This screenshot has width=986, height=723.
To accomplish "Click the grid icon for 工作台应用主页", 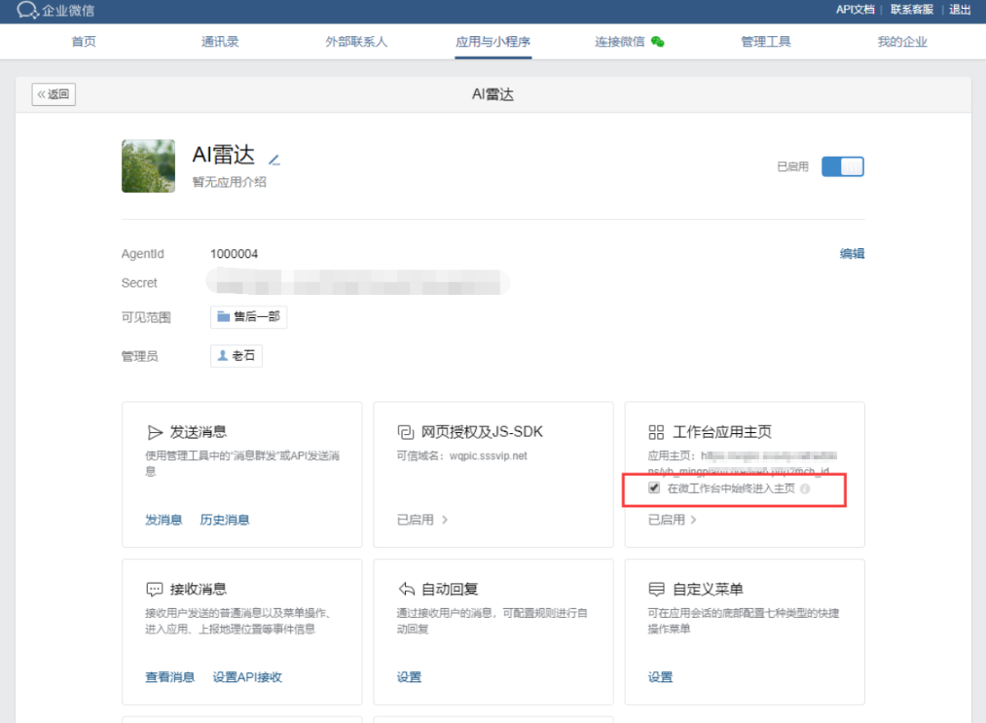I will click(x=656, y=432).
